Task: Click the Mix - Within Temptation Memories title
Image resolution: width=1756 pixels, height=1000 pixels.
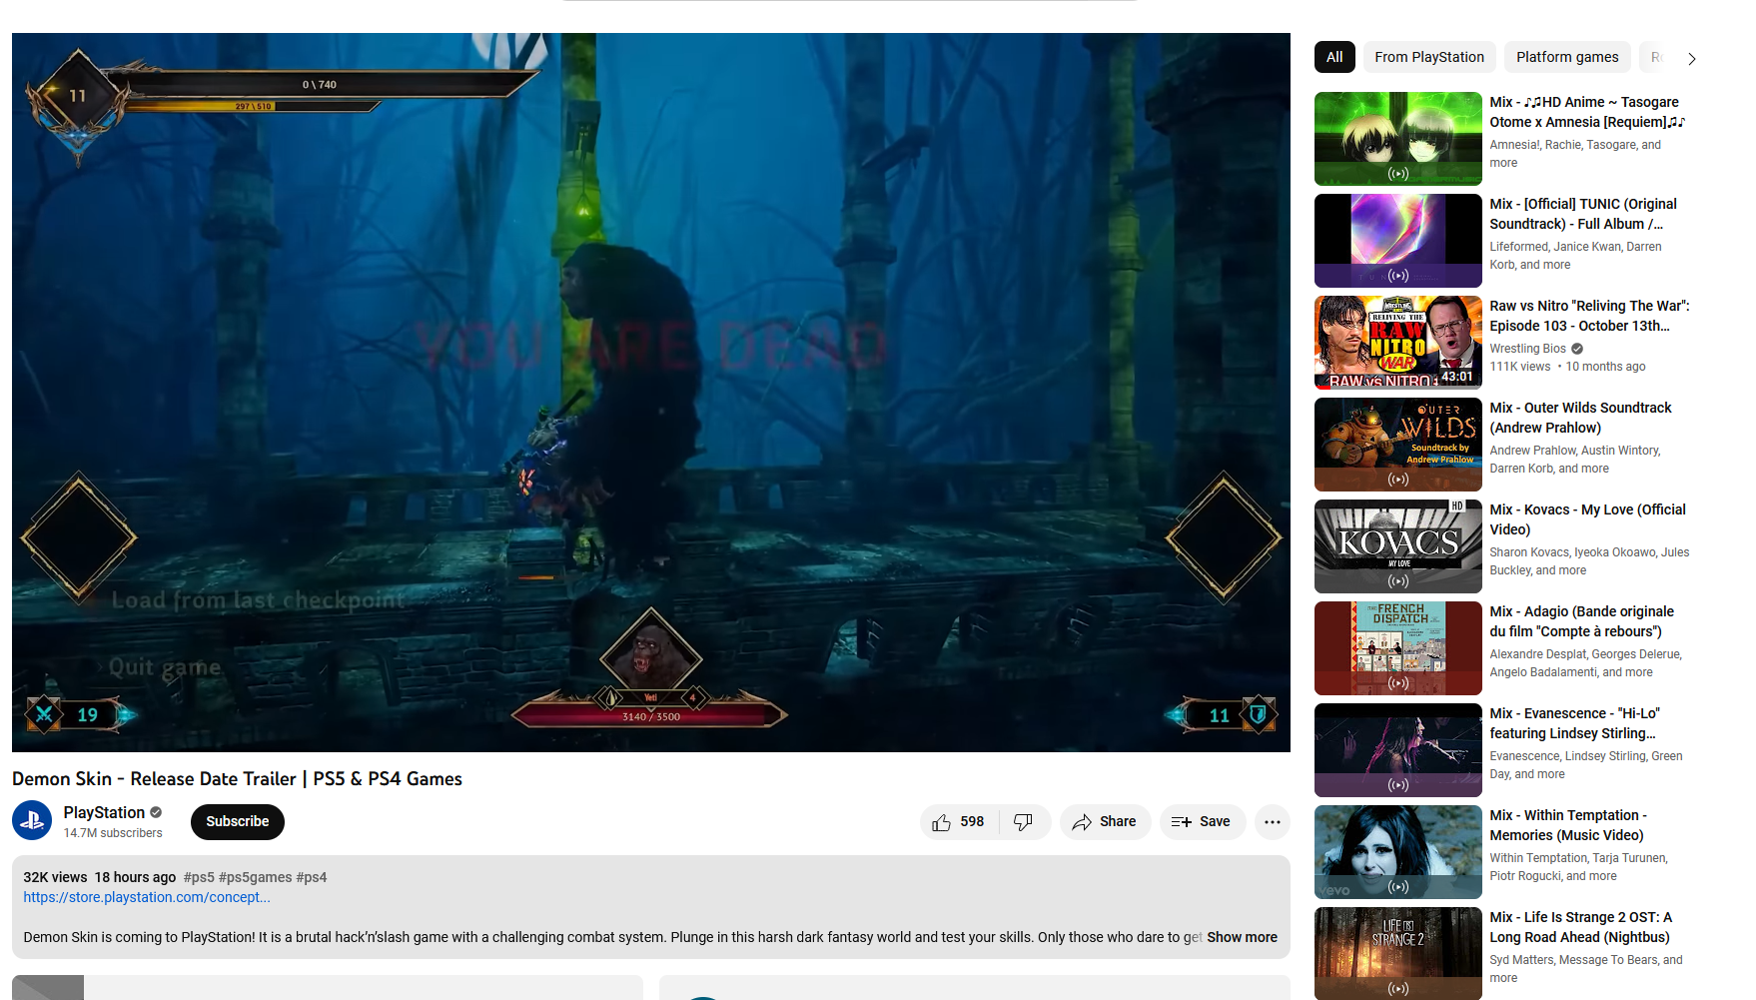Action: (x=1568, y=825)
